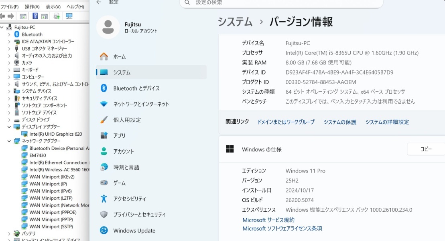The height and width of the screenshot is (241, 445).
Task: Open the 操作(A) menu
Action: pyautogui.click(x=32, y=7)
